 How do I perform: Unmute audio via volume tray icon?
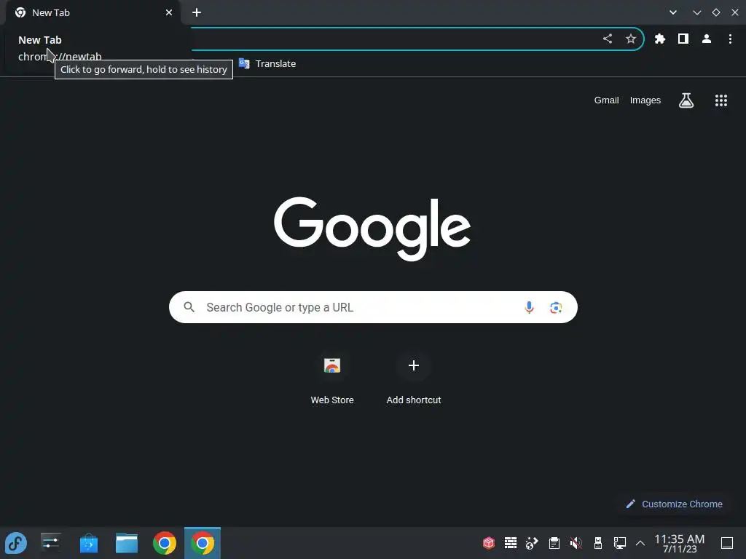(x=576, y=542)
